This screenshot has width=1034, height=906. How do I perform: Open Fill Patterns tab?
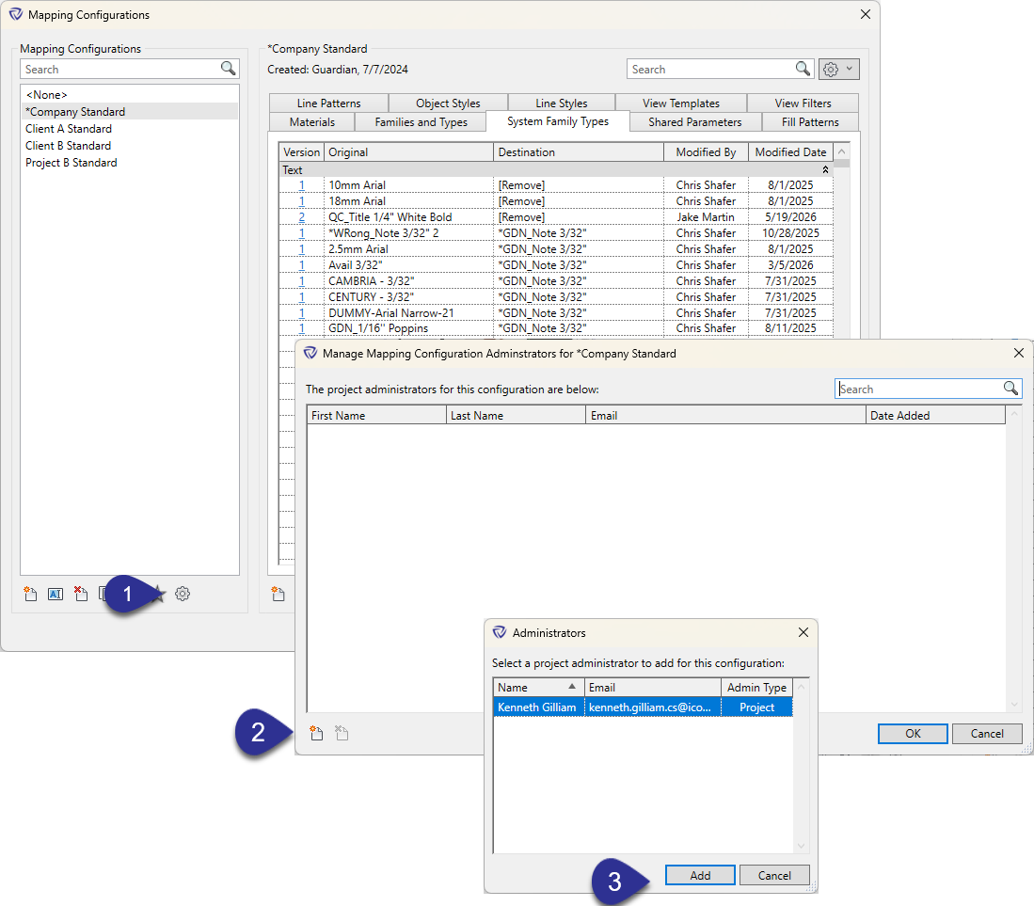[810, 122]
